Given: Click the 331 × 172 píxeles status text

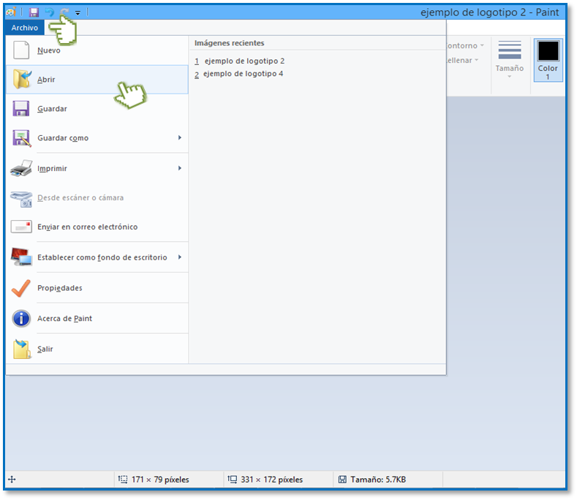Looking at the screenshot, I should [272, 480].
